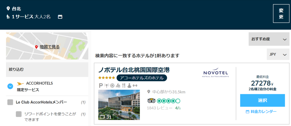Click the swimming pool amenity icon
The image size is (291, 126).
118,86
